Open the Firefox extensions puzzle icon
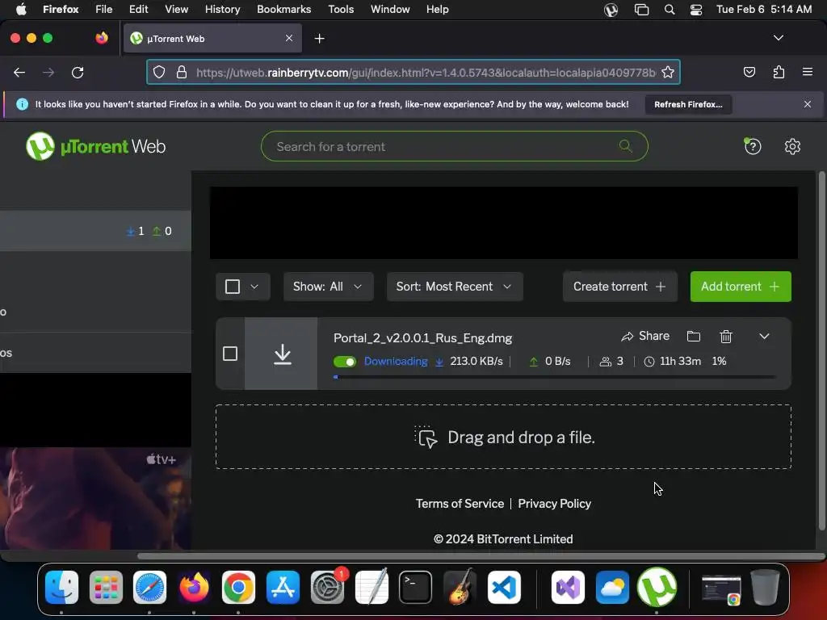 779,72
